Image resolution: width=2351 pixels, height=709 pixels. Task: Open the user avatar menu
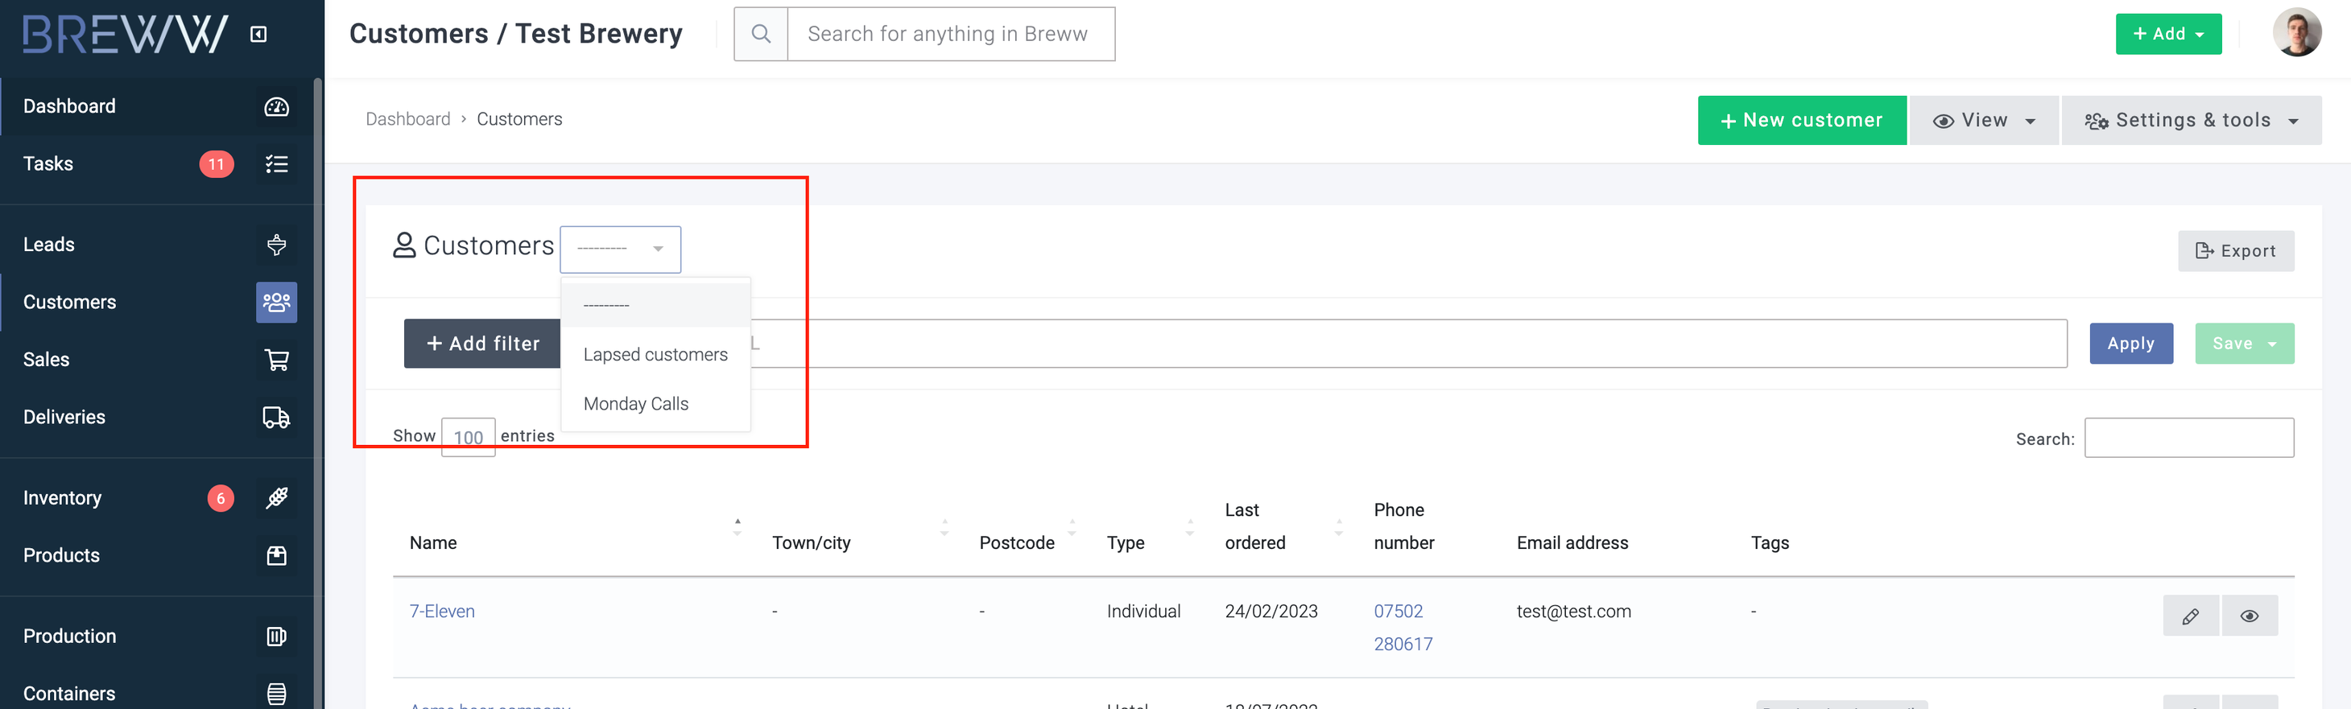tap(2296, 33)
